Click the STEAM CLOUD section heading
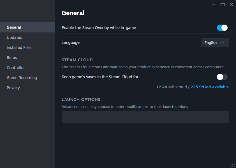 [x=77, y=60]
